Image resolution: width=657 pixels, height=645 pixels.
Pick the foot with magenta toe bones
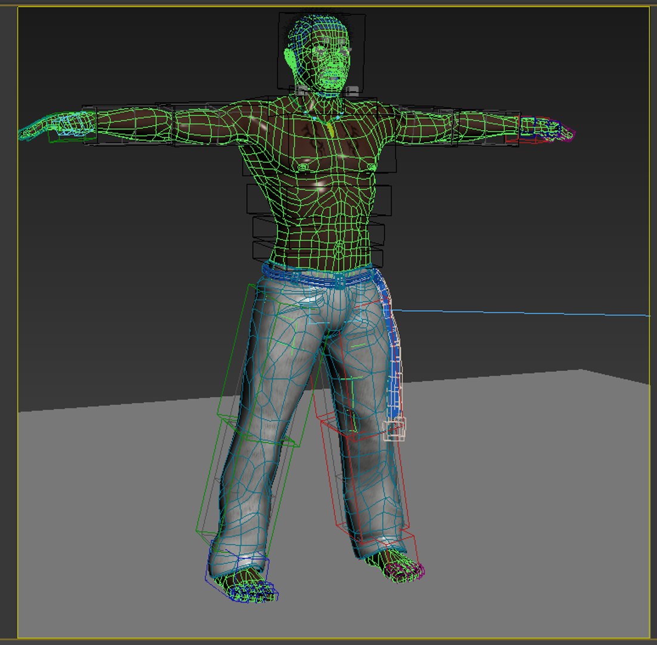point(396,567)
